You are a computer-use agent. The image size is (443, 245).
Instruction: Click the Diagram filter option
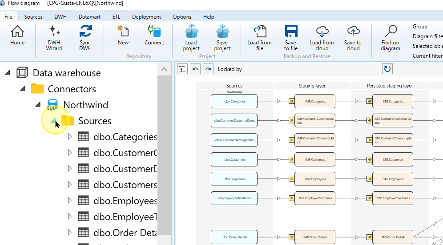point(427,36)
